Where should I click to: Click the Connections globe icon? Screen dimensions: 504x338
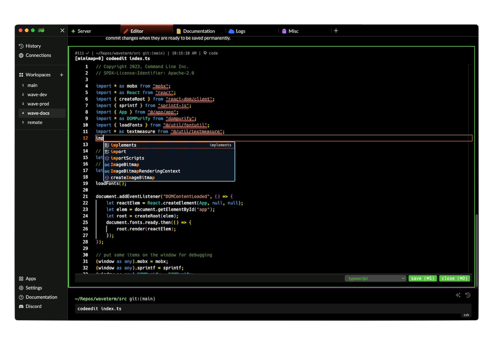(21, 56)
